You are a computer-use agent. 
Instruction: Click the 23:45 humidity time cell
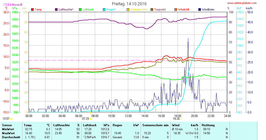[x=58, y=133]
